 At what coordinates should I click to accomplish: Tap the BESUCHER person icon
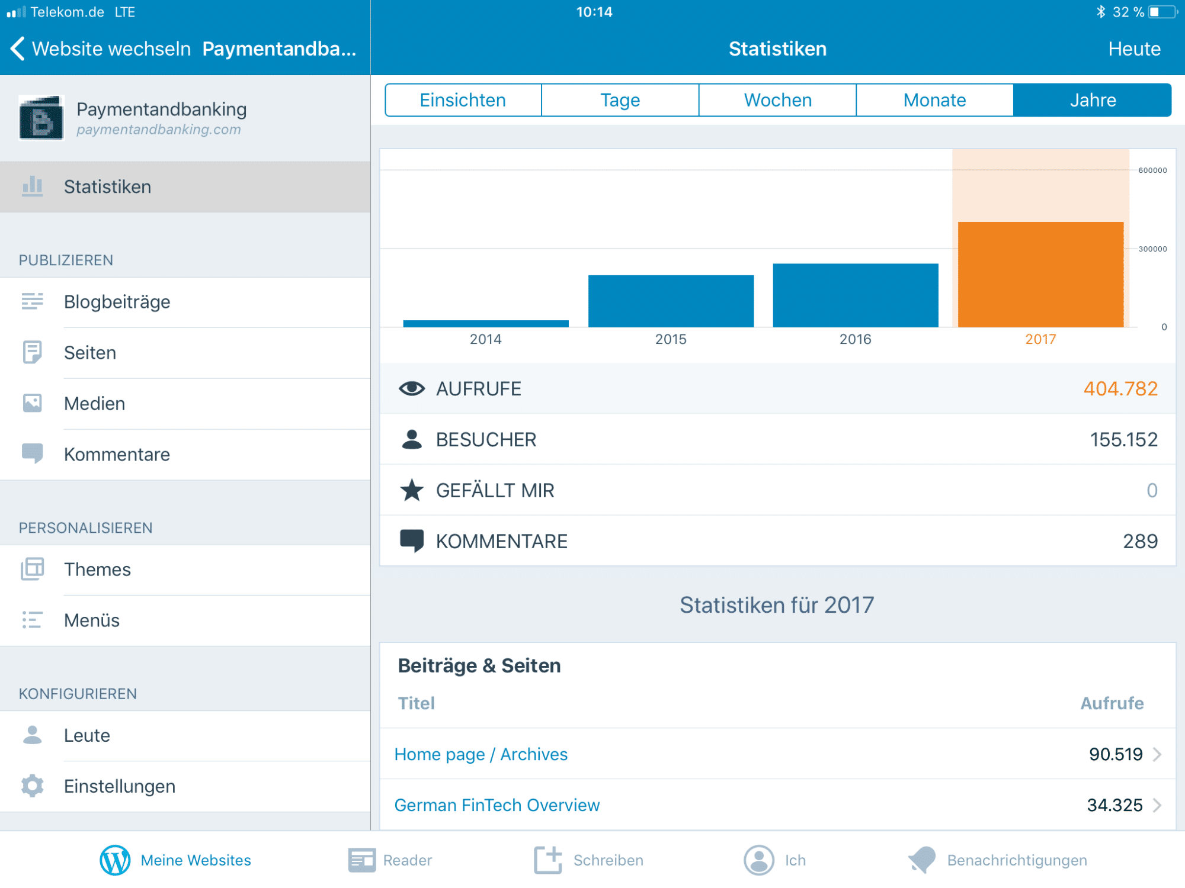[x=412, y=439]
